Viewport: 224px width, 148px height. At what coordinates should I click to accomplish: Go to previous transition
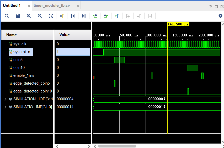tap(95, 16)
